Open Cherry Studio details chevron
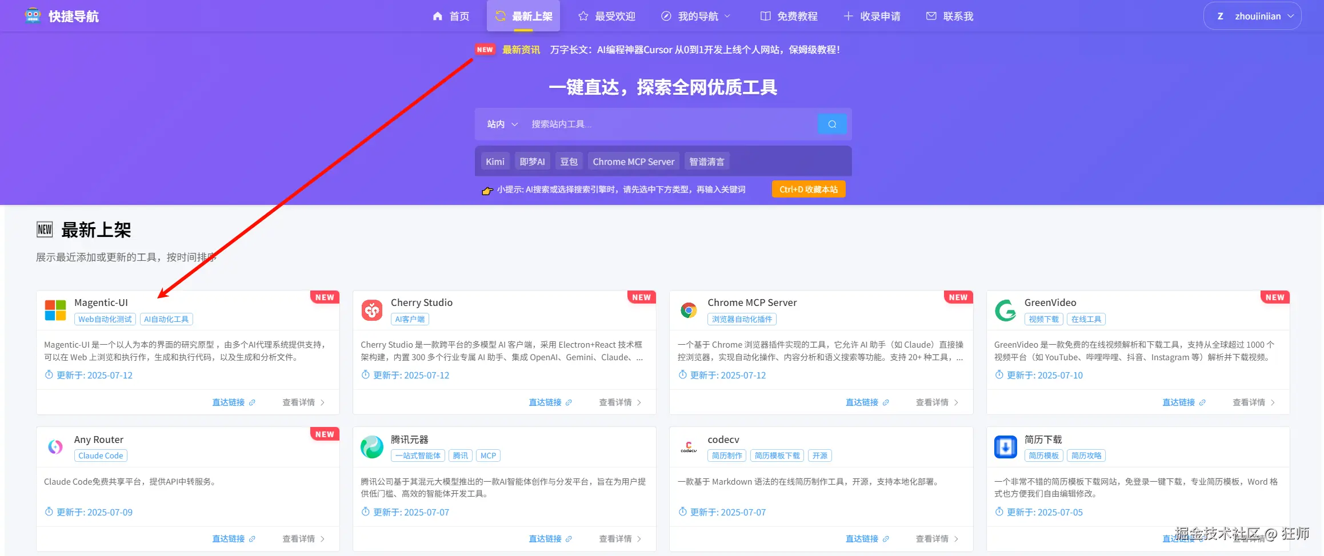The image size is (1324, 556). (639, 402)
